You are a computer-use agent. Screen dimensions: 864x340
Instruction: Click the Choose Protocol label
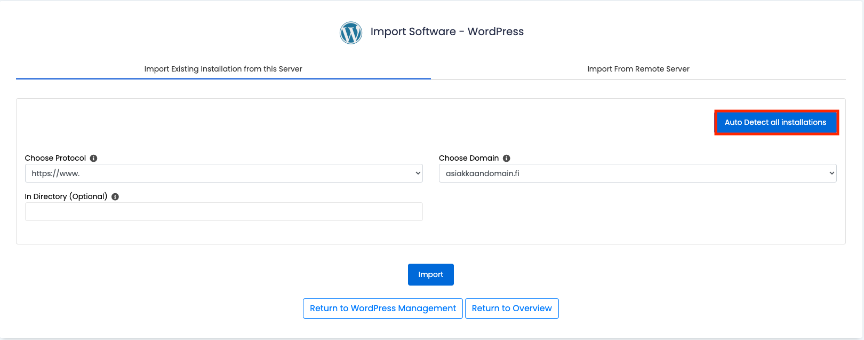55,158
